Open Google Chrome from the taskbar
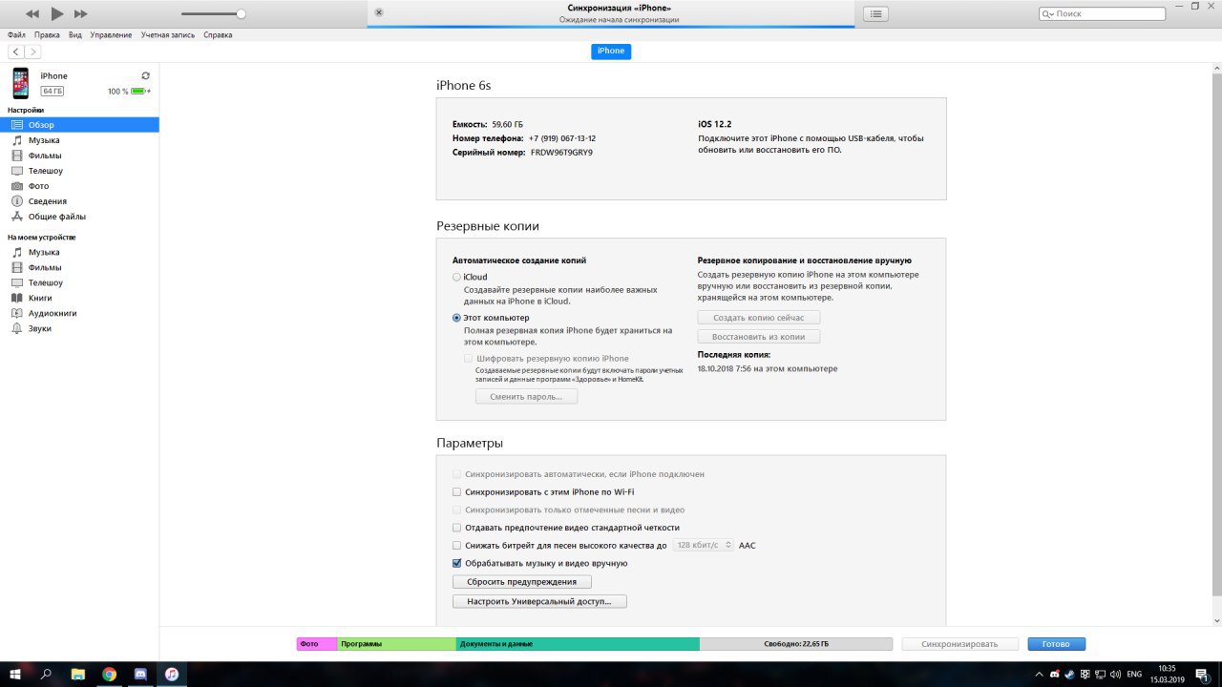The height and width of the screenshot is (687, 1222). click(x=109, y=674)
